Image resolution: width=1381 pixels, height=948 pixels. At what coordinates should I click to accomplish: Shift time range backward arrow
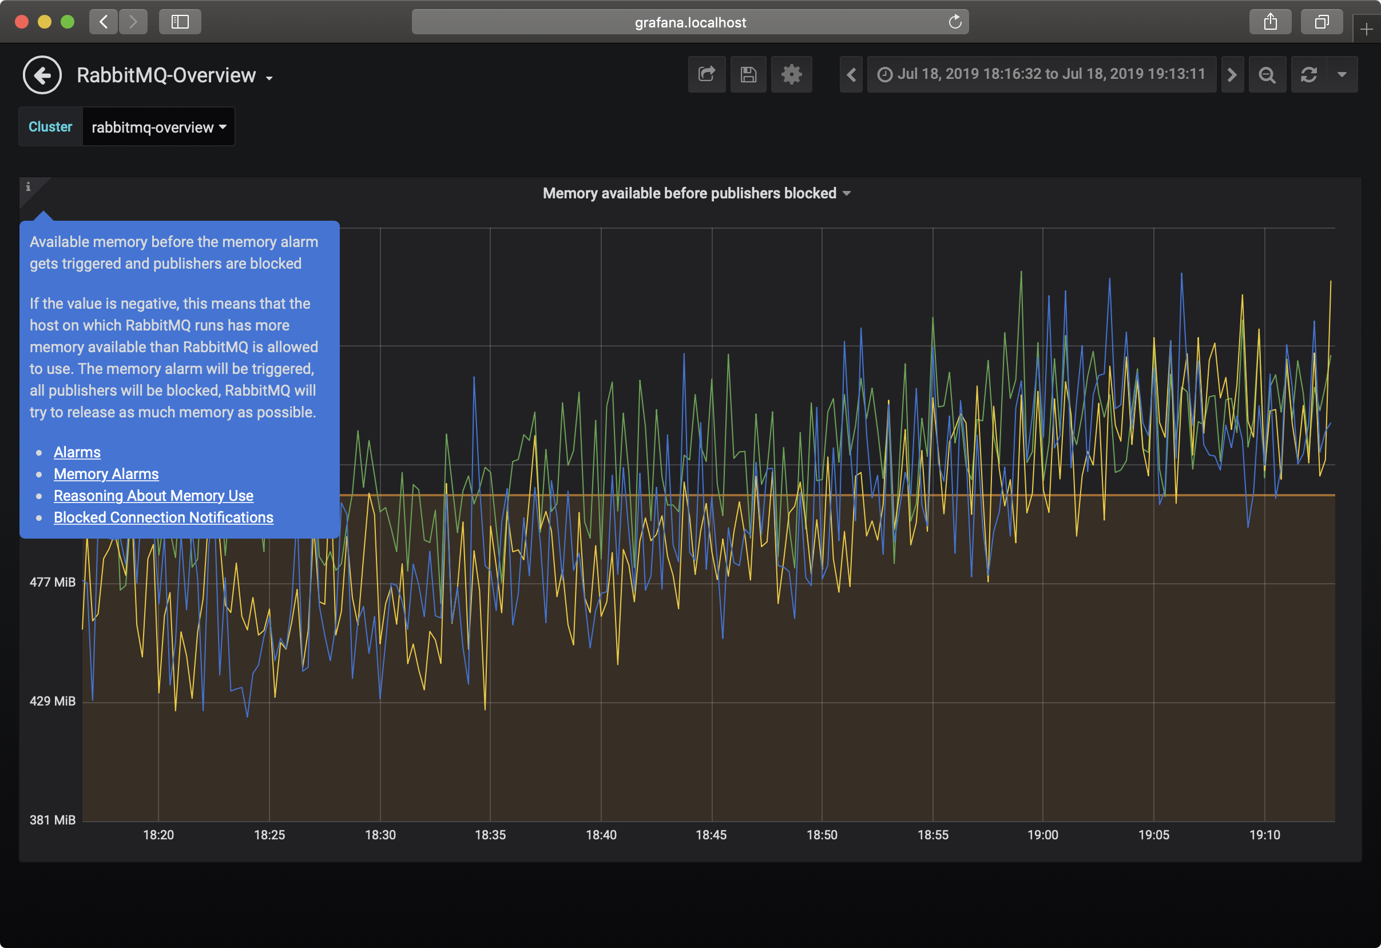[x=851, y=75]
